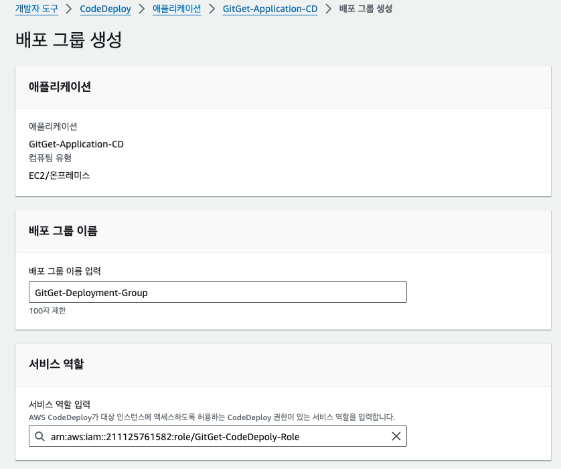This screenshot has height=469, width=561.
Task: Click the 컴퓨팅 유형 label
Action: click(50, 158)
